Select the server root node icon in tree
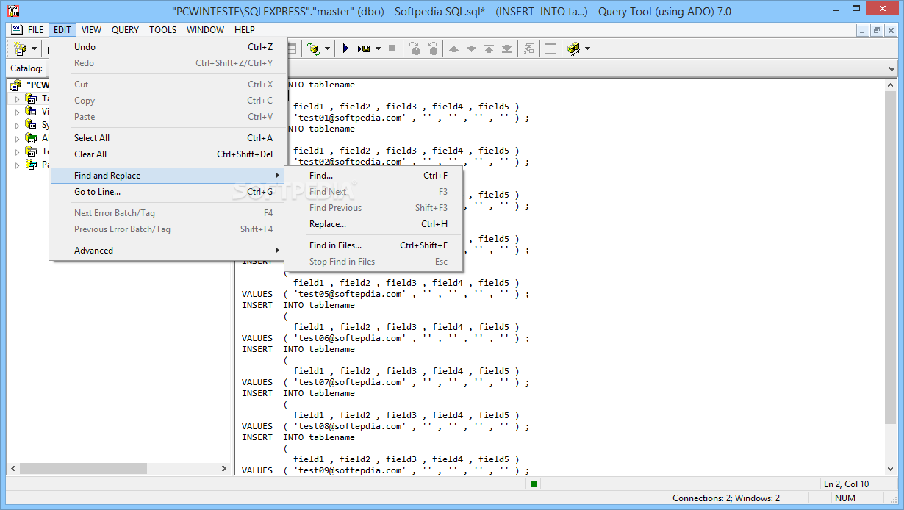The height and width of the screenshot is (510, 904). [17, 85]
